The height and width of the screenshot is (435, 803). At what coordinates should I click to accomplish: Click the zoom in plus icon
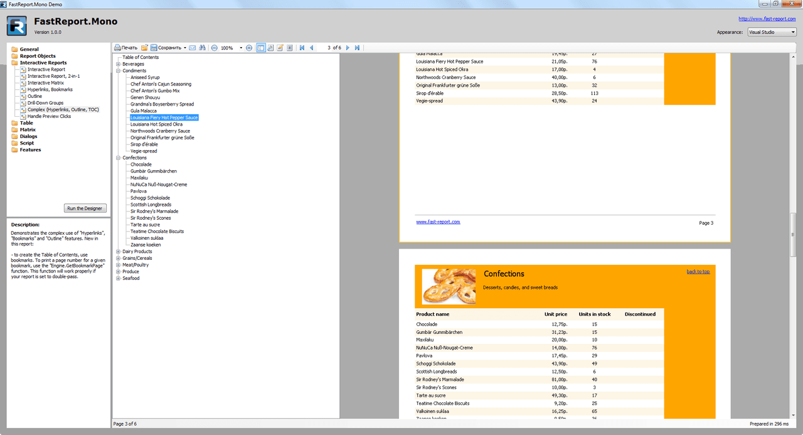pyautogui.click(x=249, y=48)
